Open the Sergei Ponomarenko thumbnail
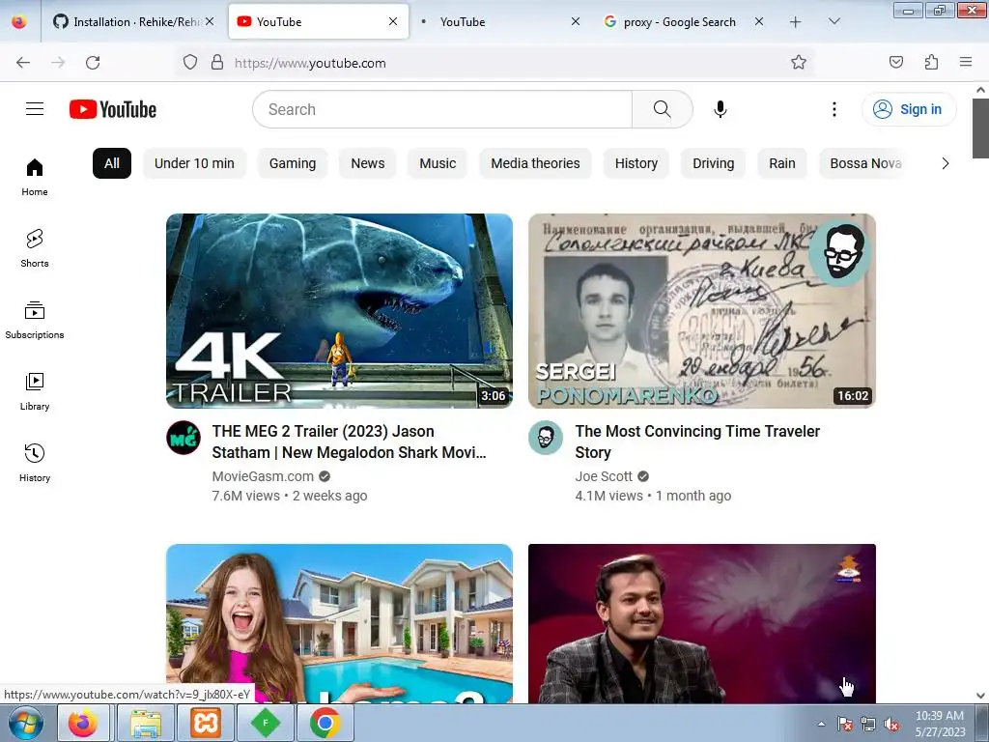Viewport: 989px width, 742px height. click(702, 311)
